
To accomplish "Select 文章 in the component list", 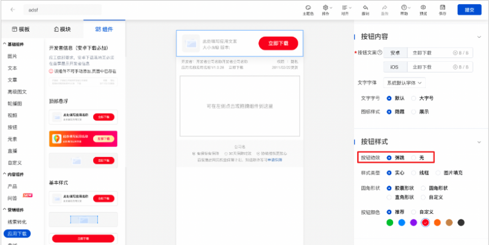I will pyautogui.click(x=12, y=80).
